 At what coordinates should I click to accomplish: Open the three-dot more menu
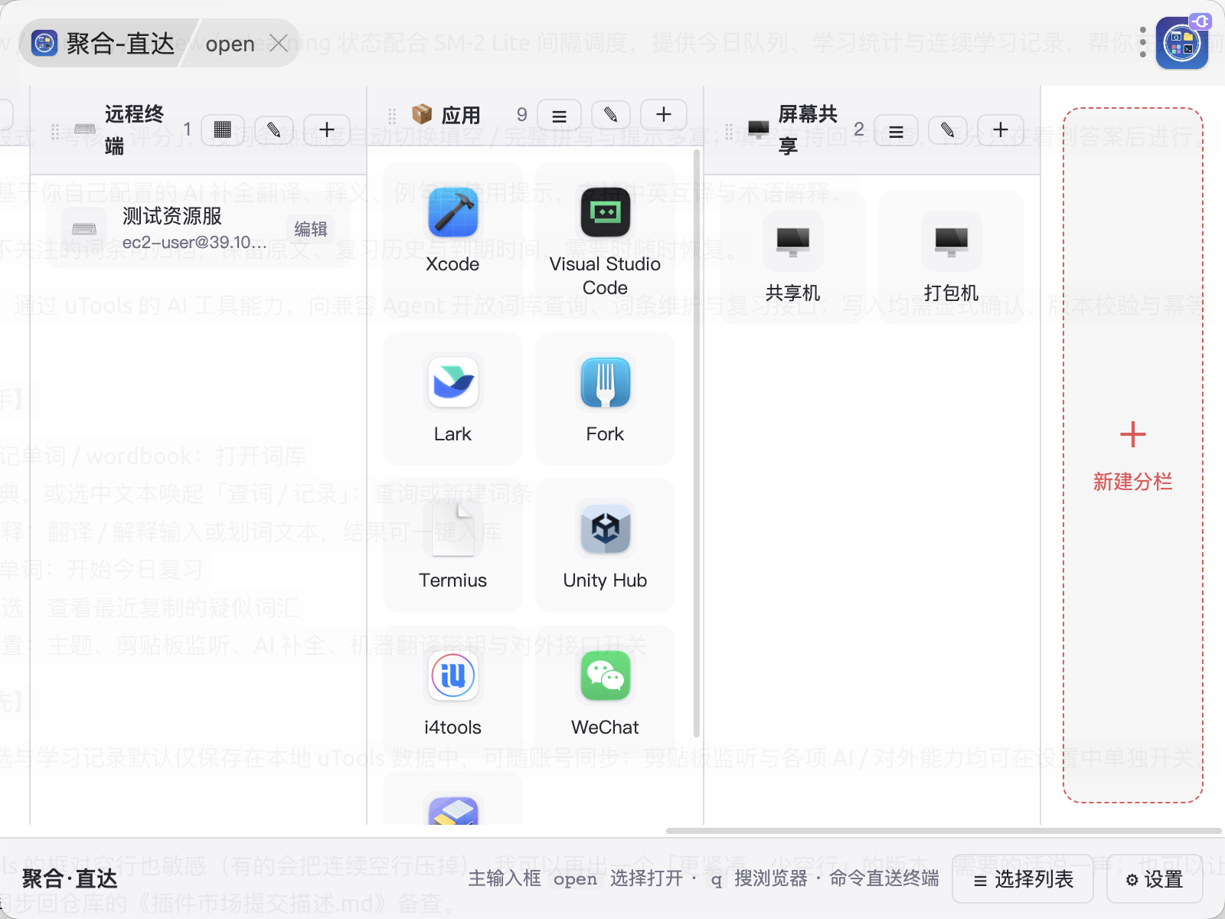[1142, 43]
